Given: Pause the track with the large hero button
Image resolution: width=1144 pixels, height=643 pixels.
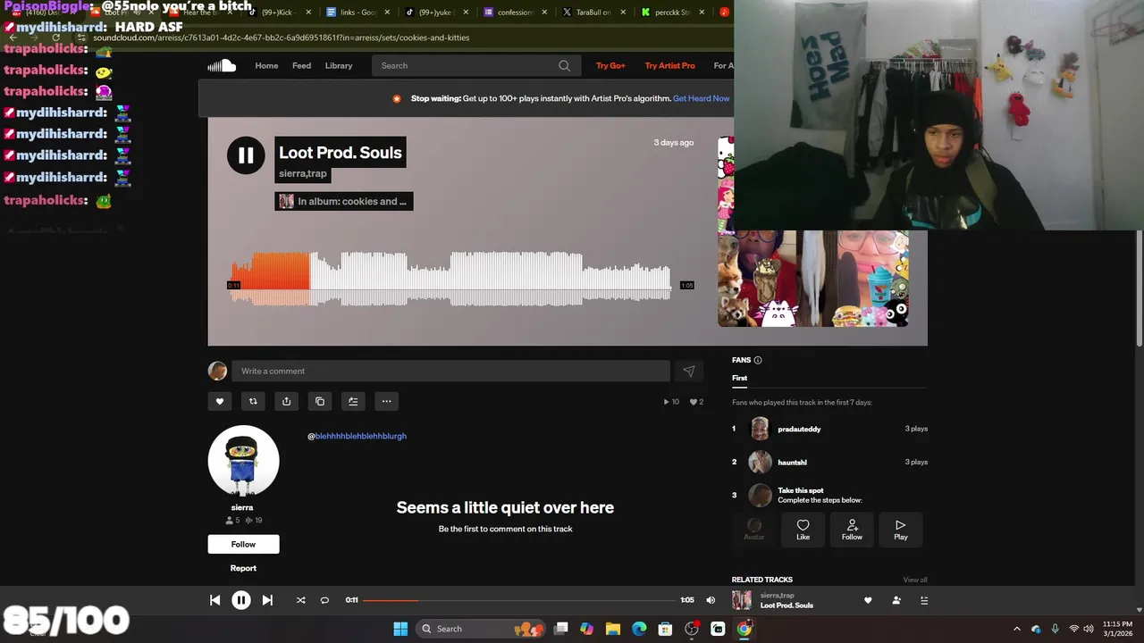Looking at the screenshot, I should pyautogui.click(x=246, y=155).
